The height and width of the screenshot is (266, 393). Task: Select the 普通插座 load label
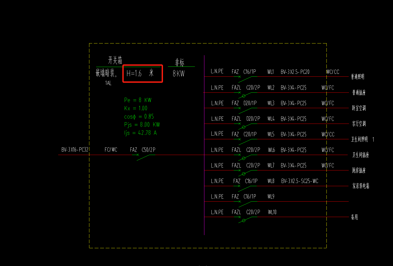tap(359, 92)
